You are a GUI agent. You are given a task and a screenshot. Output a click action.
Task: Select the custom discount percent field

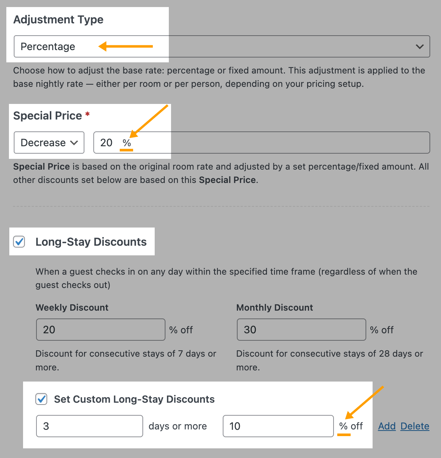pyautogui.click(x=278, y=426)
